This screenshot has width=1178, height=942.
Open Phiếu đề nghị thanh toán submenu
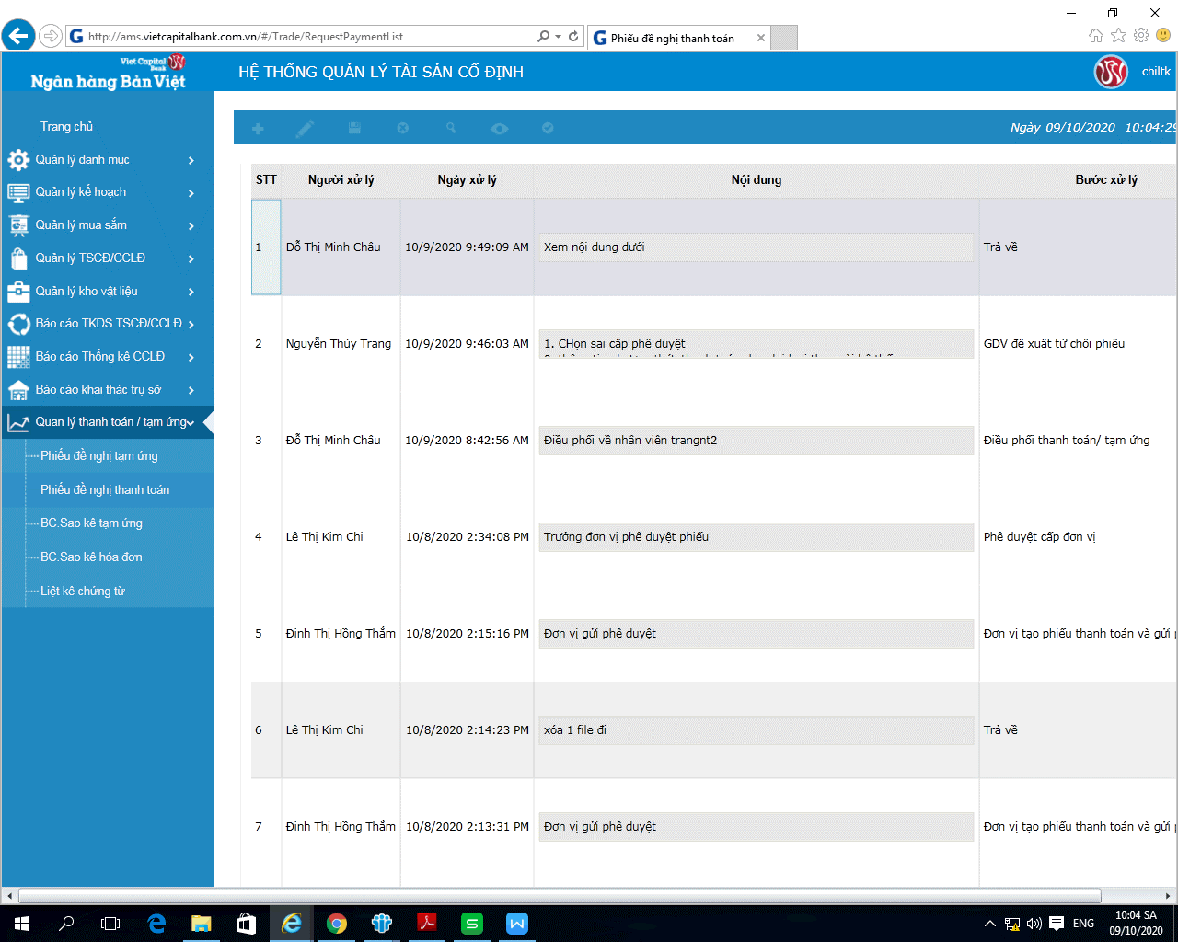[x=105, y=490]
